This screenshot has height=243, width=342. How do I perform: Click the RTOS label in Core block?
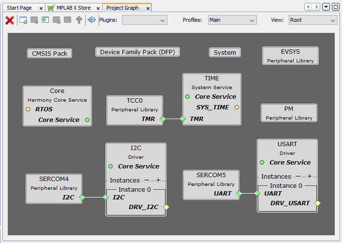44,109
